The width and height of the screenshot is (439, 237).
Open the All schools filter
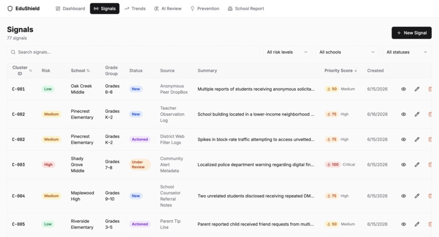click(x=347, y=52)
